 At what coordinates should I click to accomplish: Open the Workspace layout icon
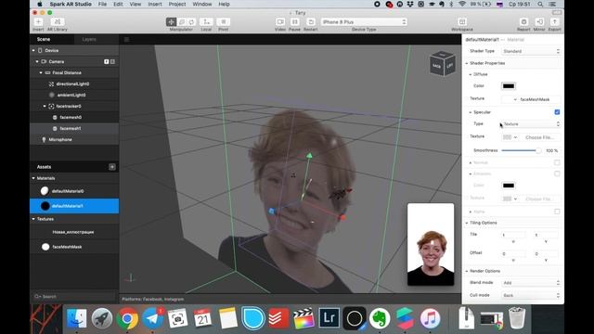point(462,22)
